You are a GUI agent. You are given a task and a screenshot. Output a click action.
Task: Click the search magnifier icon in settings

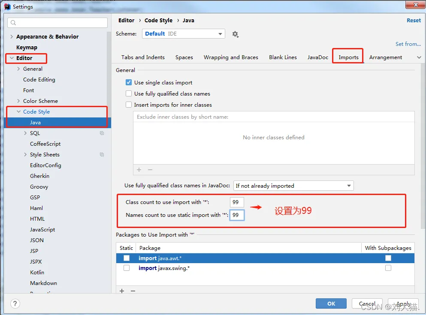point(13,23)
